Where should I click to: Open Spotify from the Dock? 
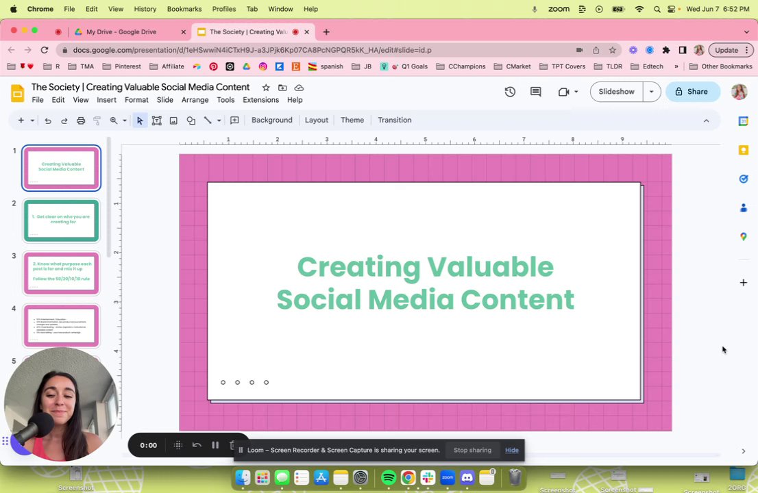click(x=388, y=477)
